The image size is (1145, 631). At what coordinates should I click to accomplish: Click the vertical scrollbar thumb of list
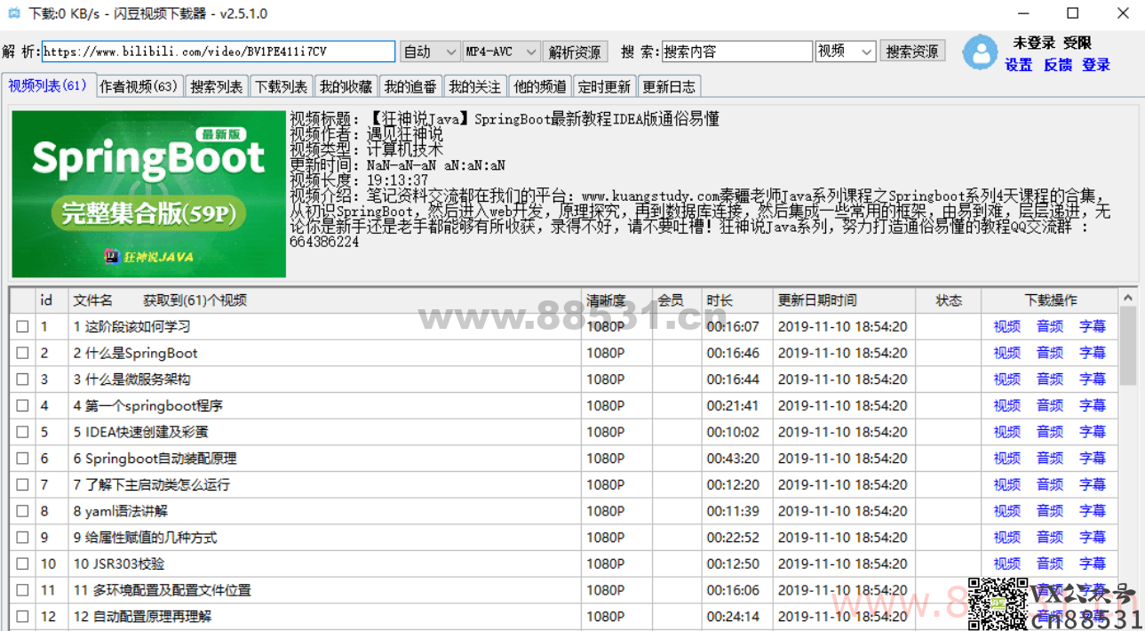1127,345
